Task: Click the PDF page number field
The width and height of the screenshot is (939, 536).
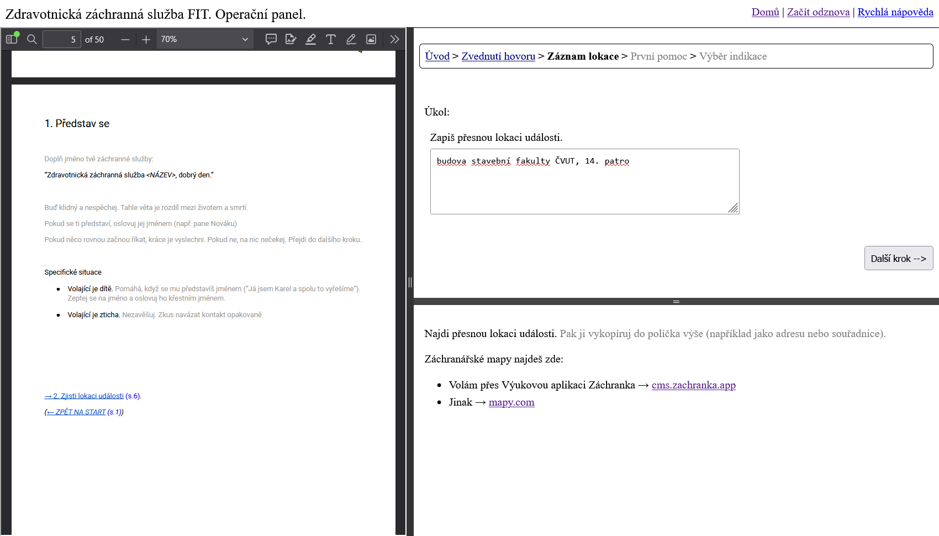Action: click(x=61, y=39)
